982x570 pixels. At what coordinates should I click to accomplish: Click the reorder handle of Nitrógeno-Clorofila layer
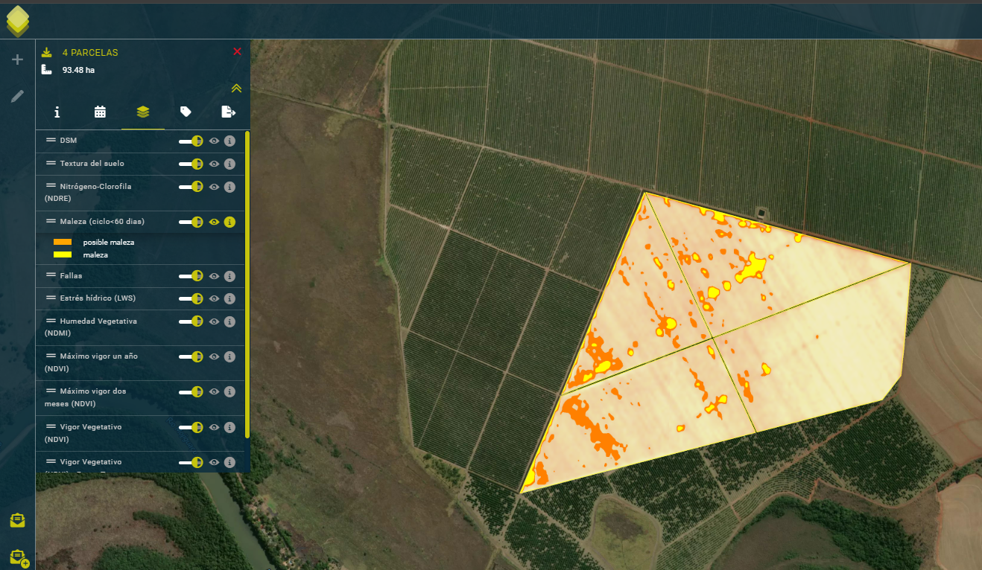[51, 186]
